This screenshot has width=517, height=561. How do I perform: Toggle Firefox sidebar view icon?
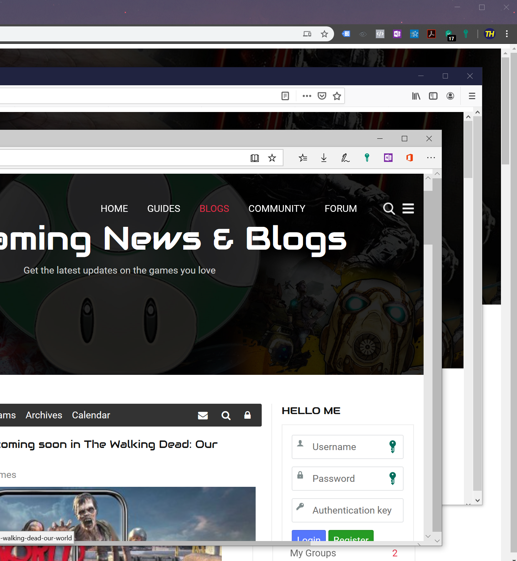click(x=433, y=96)
